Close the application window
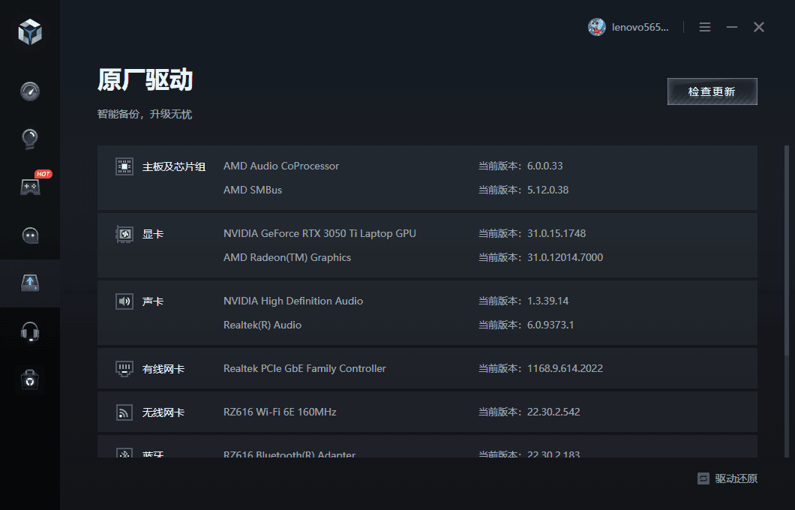795x510 pixels. click(758, 27)
